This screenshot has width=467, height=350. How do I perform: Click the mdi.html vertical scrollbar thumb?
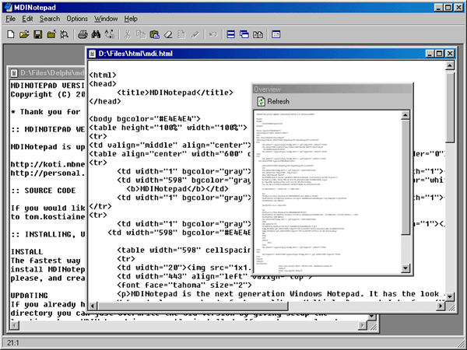tap(450, 107)
